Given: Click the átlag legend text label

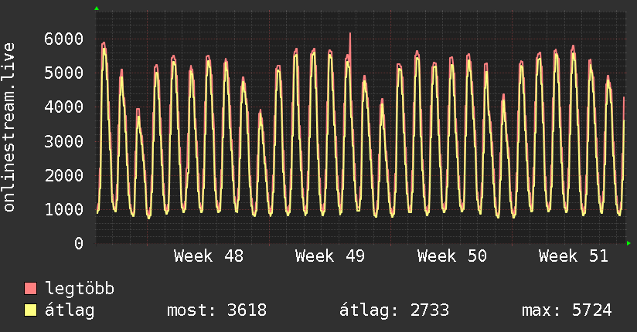Looking at the screenshot, I should [70, 310].
